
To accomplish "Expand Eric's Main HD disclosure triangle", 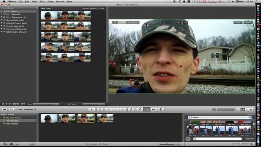I will click(2, 14).
